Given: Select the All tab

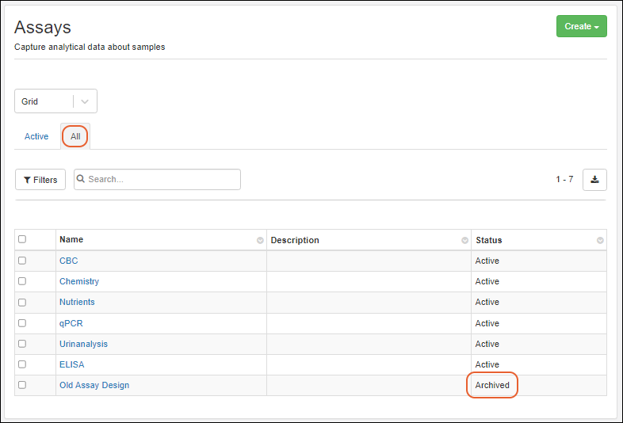Looking at the screenshot, I should [x=75, y=136].
